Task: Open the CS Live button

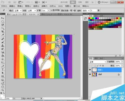Action: coord(103,2)
